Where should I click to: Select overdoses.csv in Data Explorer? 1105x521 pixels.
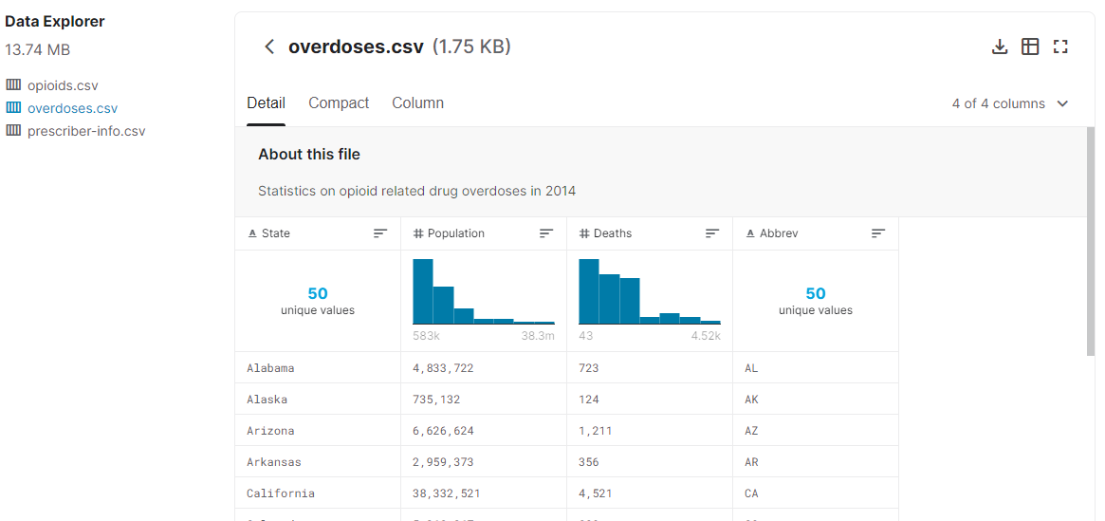[x=73, y=108]
